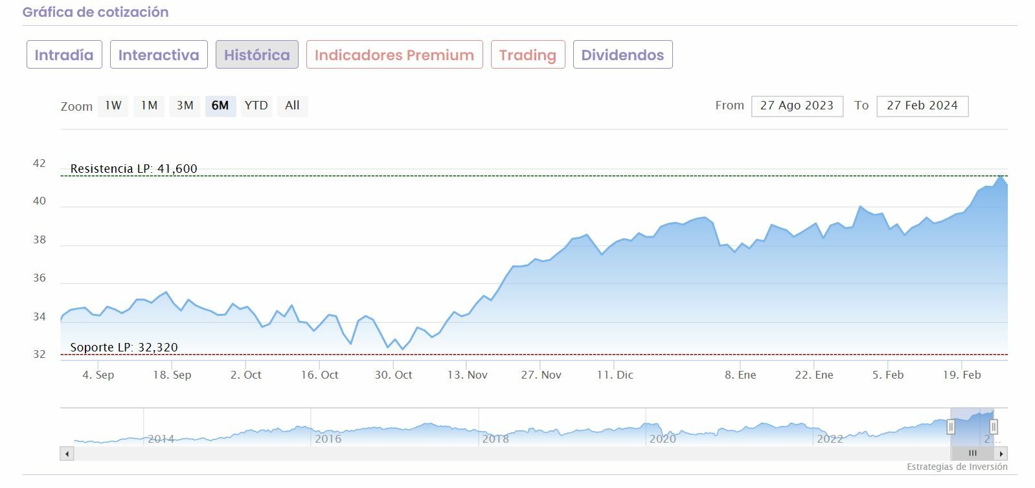Switch zoom to YTD

(x=256, y=105)
